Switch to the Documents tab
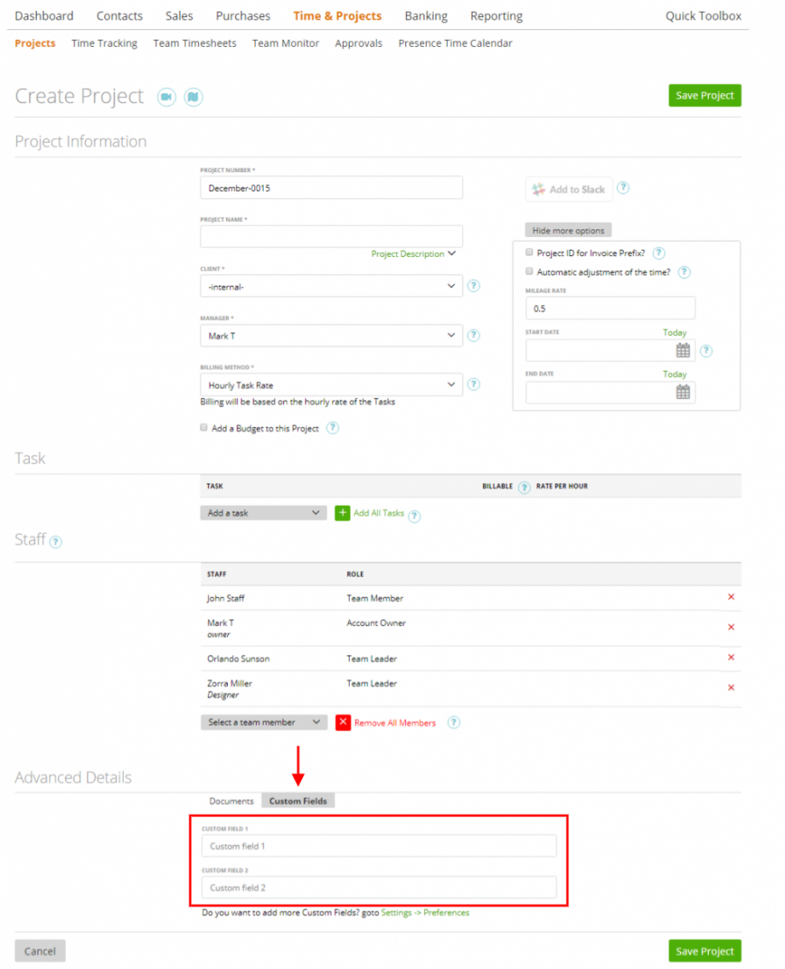The width and height of the screenshot is (785, 969). tap(230, 801)
